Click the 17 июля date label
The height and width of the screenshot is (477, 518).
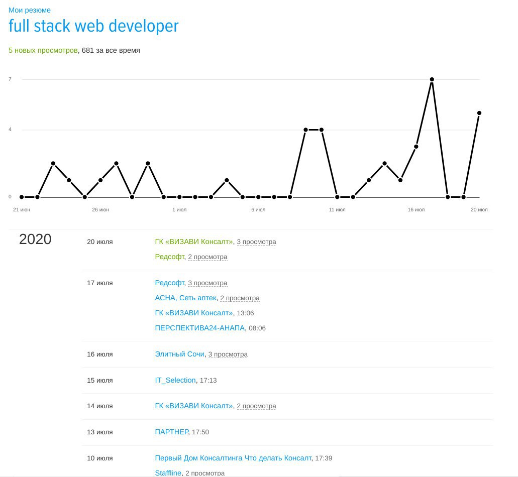click(100, 283)
